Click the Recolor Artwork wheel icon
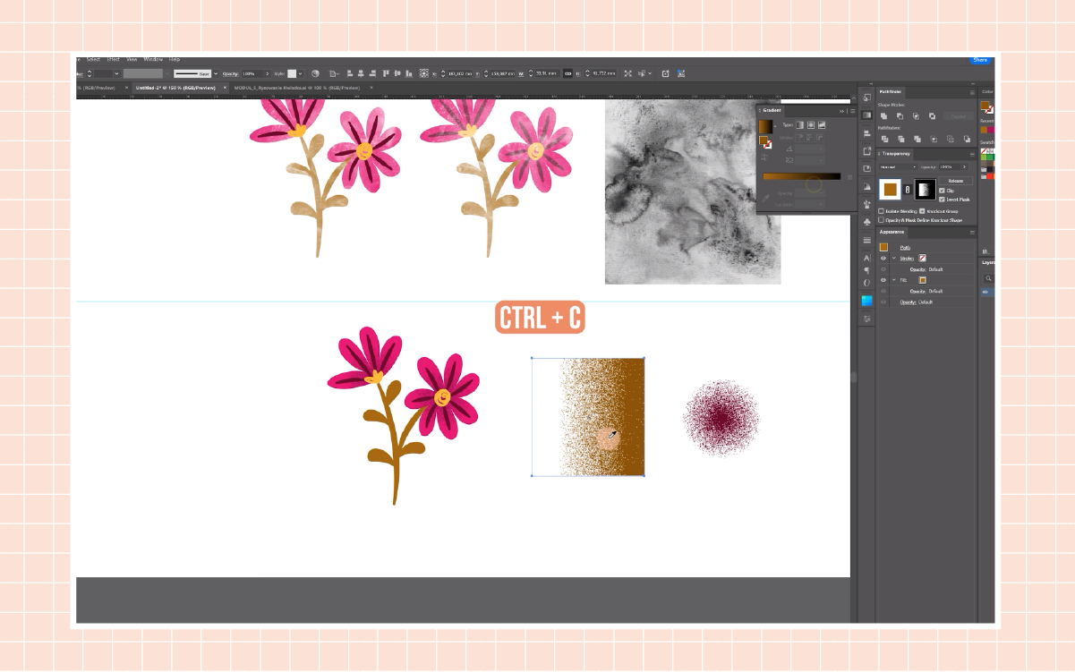Screen dimensions: 1075x672 (x=315, y=73)
